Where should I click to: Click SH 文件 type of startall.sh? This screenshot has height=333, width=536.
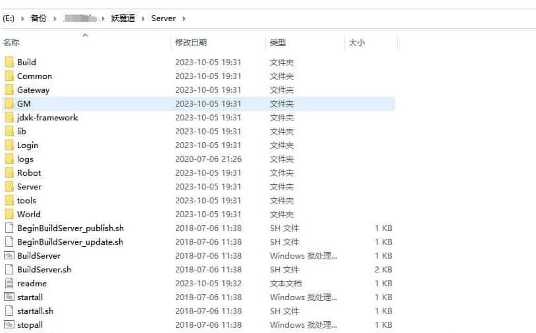click(x=284, y=311)
